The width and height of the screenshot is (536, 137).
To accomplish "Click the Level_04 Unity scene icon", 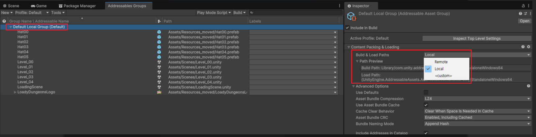I will click(159, 82).
